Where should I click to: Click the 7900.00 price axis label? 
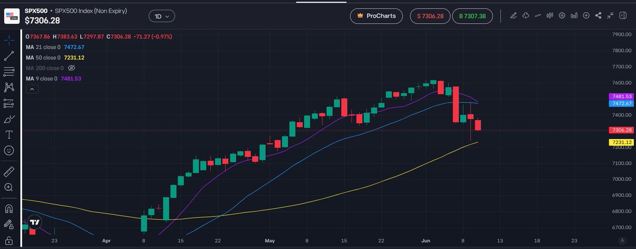[x=622, y=34]
